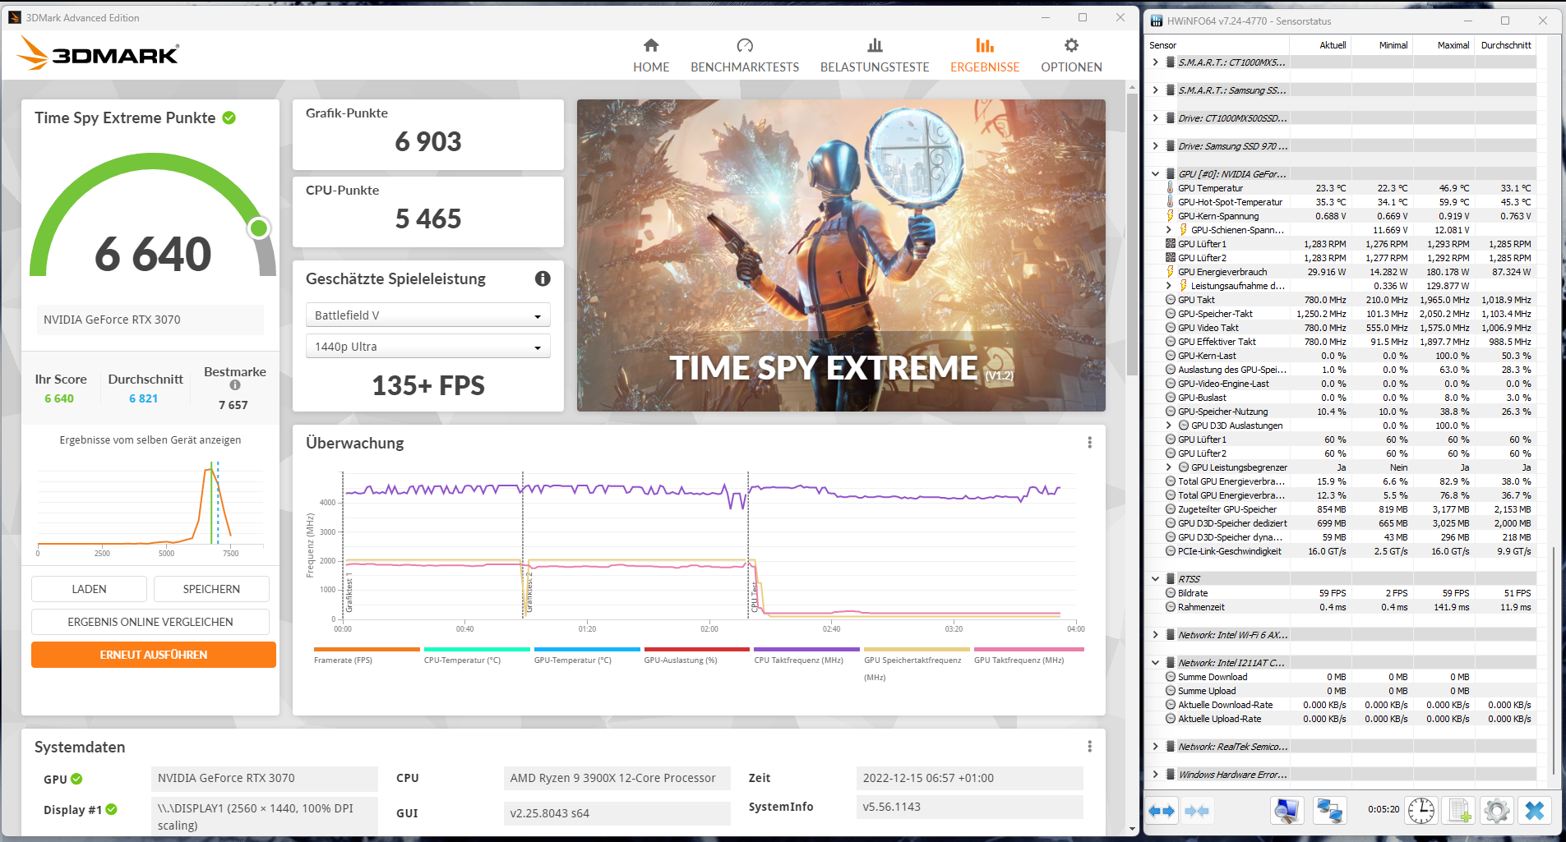Click the blue double-arrow icon in HWiNFO's bottom toolbar
1566x842 pixels.
point(1162,811)
